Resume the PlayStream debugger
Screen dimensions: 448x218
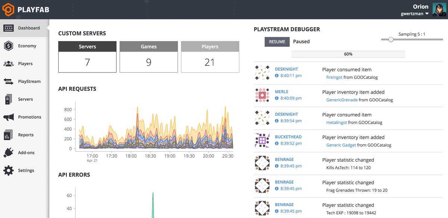pos(277,42)
